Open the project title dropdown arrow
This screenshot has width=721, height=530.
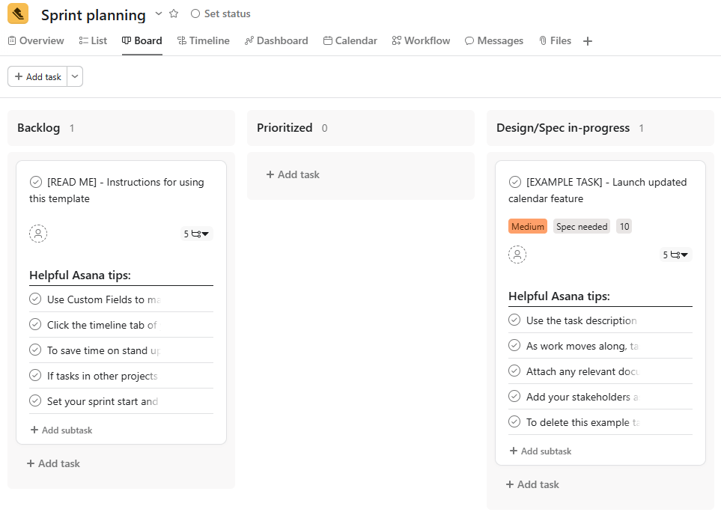tap(158, 13)
